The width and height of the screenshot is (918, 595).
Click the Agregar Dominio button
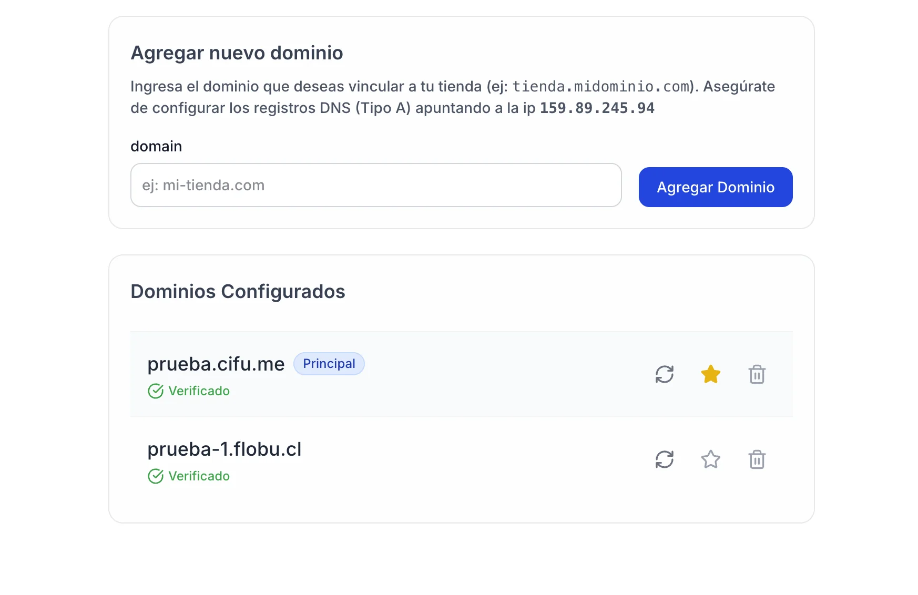716,187
